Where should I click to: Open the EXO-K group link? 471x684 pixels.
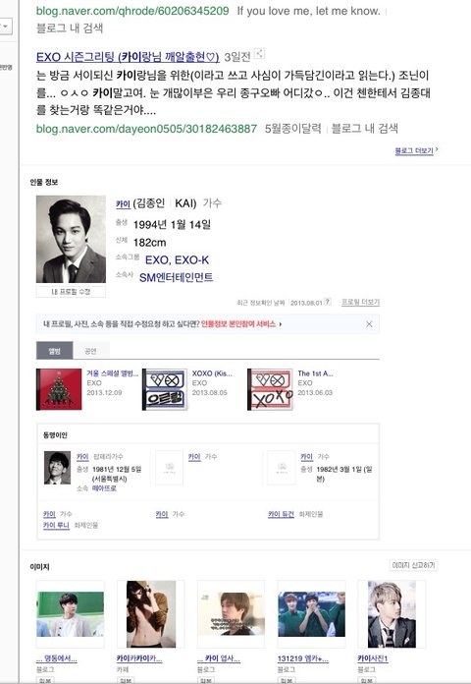[191, 260]
